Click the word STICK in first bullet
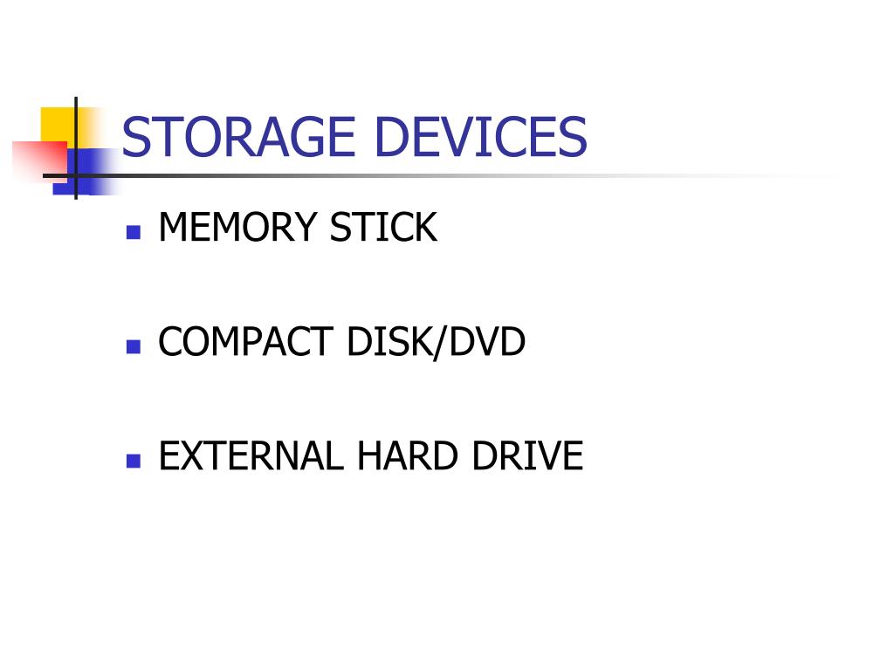This screenshot has height=670, width=894. 384,228
